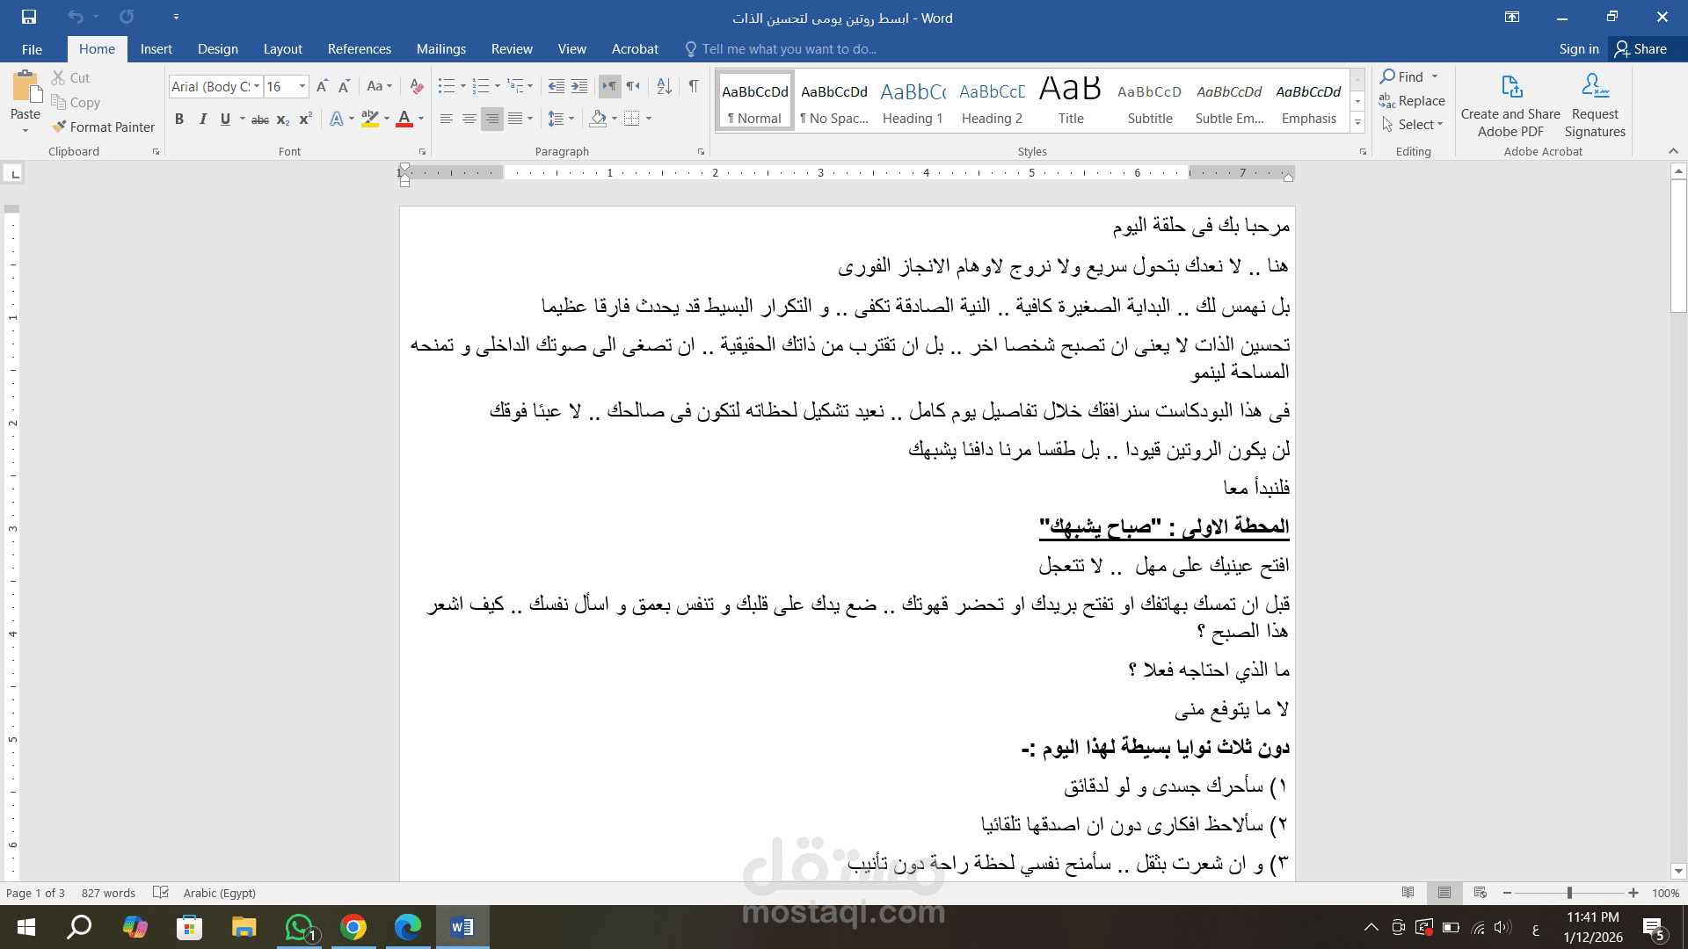Click the Shrink Font icon
Viewport: 1688px width, 949px height.
click(344, 86)
